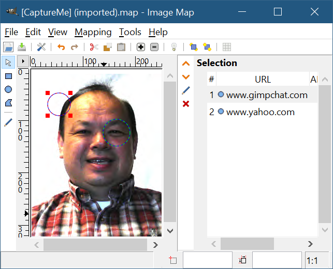Click selection list horizontal scrollbar right arrow

311,244
